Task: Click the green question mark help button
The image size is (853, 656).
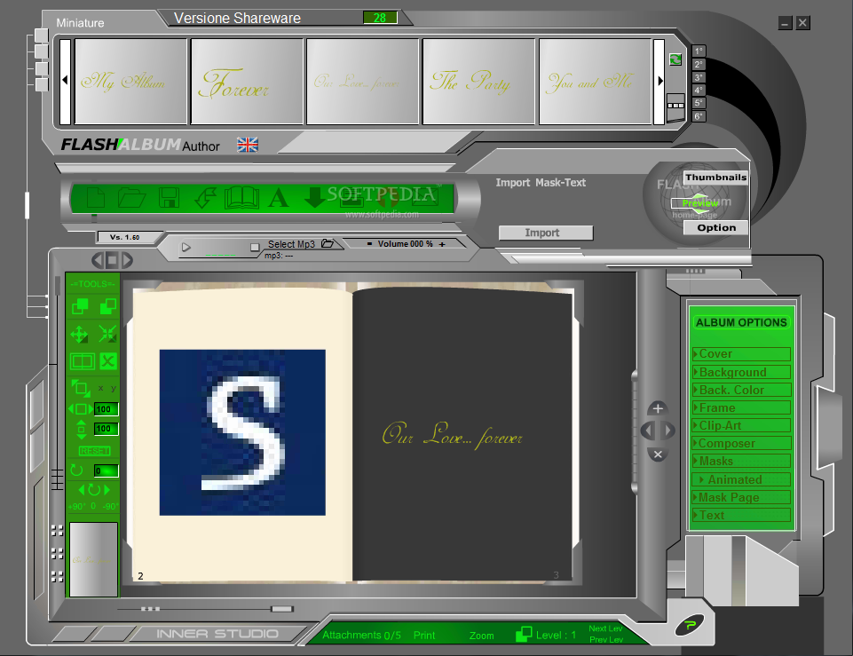Action: [690, 626]
